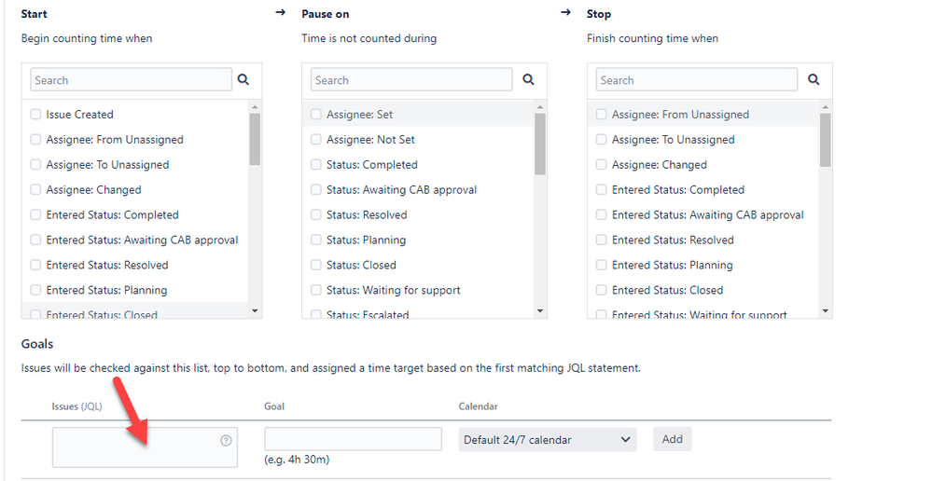Check Assignee: Changed in Stop list
The image size is (932, 481).
point(601,165)
